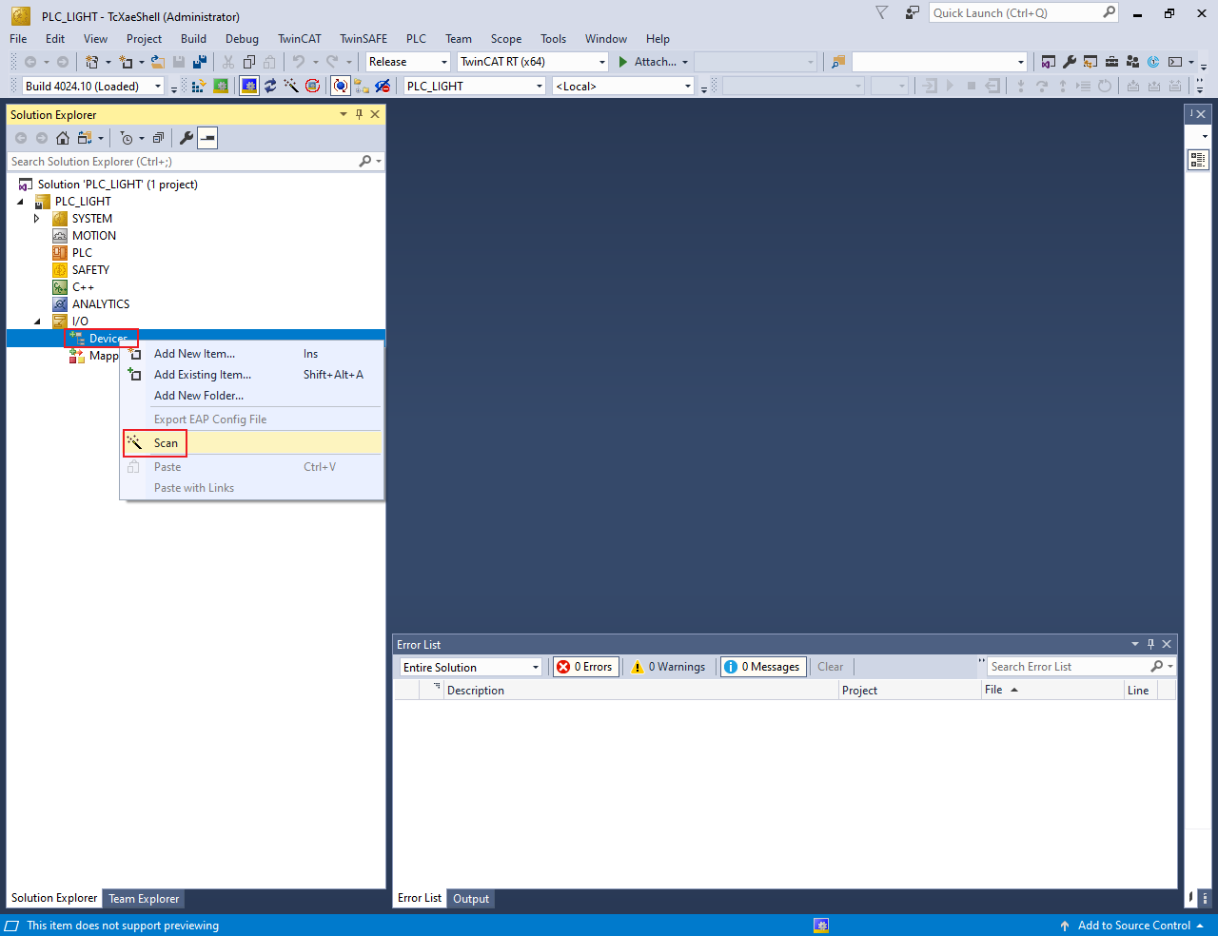
Task: Toggle the 0 Errors filter
Action: tap(586, 667)
